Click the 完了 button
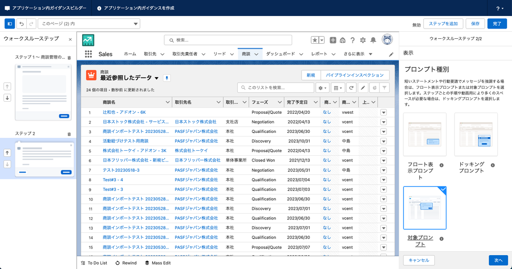 [497, 24]
